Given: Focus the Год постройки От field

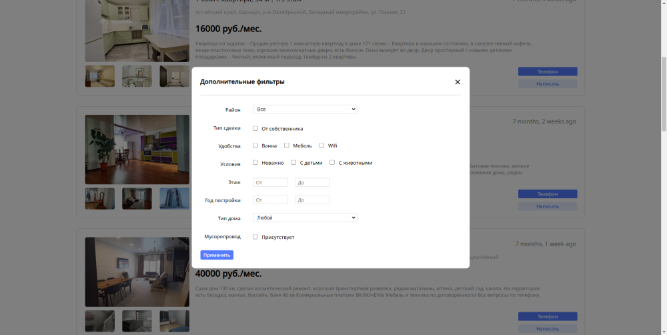Looking at the screenshot, I should pyautogui.click(x=270, y=200).
